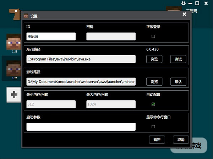Click the 最大内存 field showing 1024
The width and height of the screenshot is (213, 159).
click(111, 104)
